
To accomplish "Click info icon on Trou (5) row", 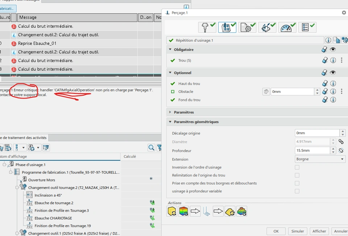I will (333, 60).
